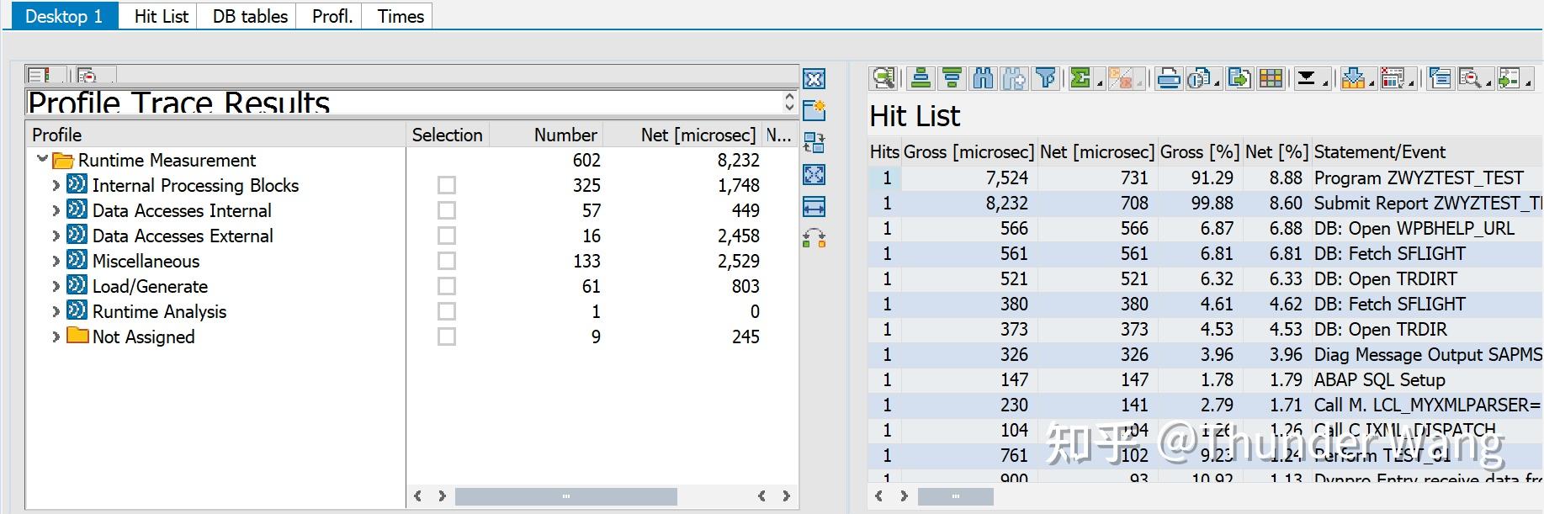Click the maximize full-screen tool icon
Image resolution: width=1544 pixels, height=514 pixels.
(814, 175)
